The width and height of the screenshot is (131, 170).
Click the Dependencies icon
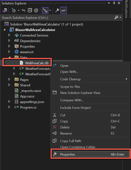click(x=17, y=41)
